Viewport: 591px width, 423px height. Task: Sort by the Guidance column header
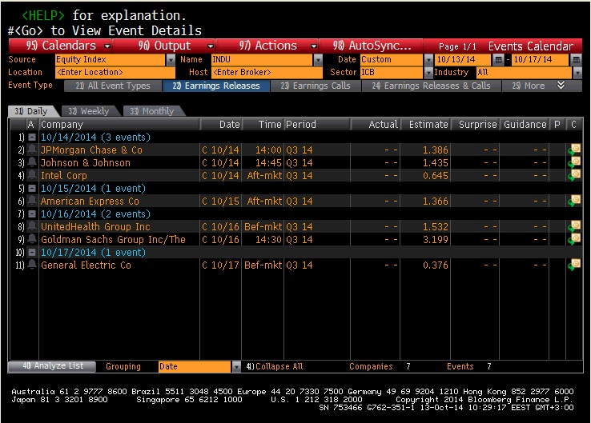[x=525, y=125]
